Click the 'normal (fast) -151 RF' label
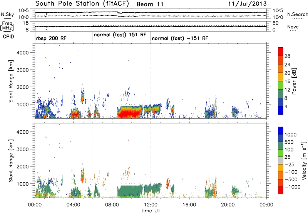The height and width of the screenshot is (213, 308). (x=180, y=38)
